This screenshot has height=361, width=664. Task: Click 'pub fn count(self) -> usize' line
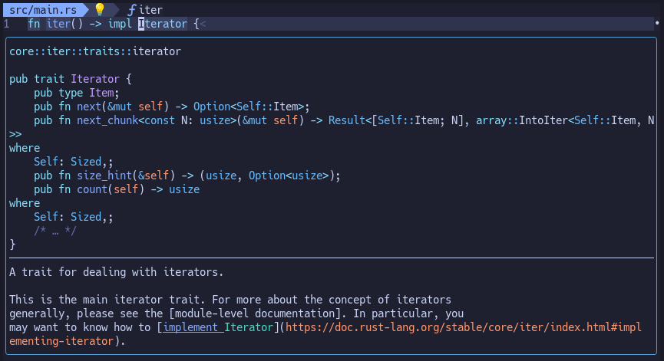point(117,189)
